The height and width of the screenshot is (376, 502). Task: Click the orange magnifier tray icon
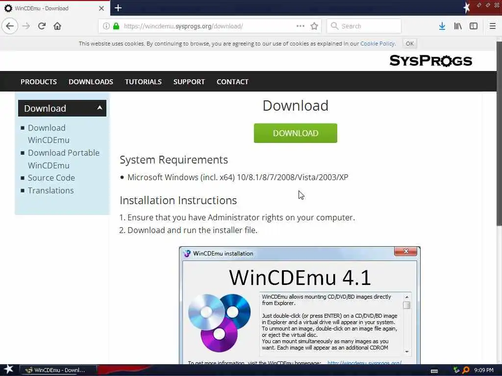pos(466,370)
